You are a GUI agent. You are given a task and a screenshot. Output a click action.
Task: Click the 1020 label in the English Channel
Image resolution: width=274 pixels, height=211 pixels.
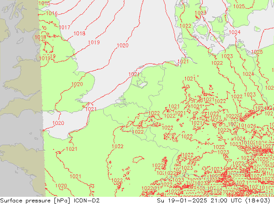coord(58,123)
